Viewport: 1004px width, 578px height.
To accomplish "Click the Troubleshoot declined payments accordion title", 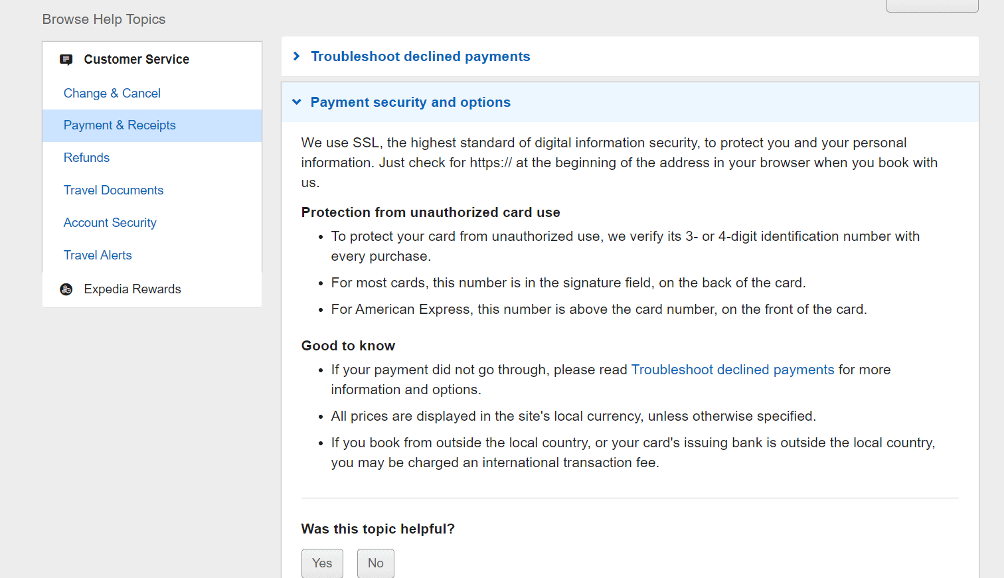I will [x=420, y=56].
